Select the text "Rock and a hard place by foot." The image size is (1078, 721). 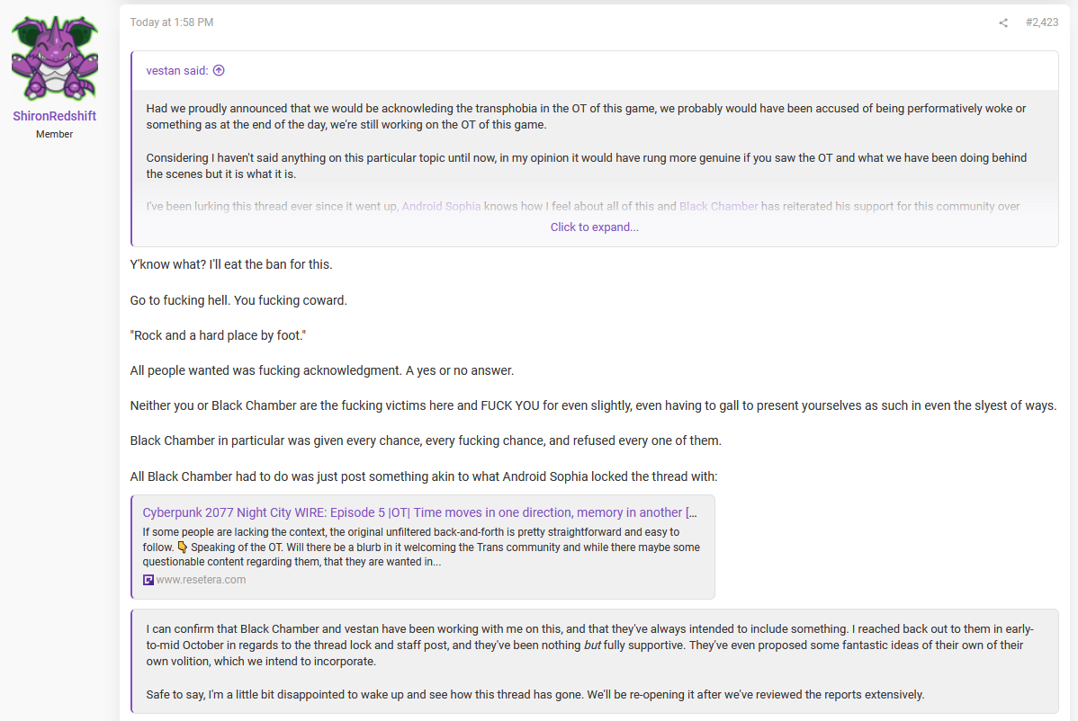(x=218, y=335)
